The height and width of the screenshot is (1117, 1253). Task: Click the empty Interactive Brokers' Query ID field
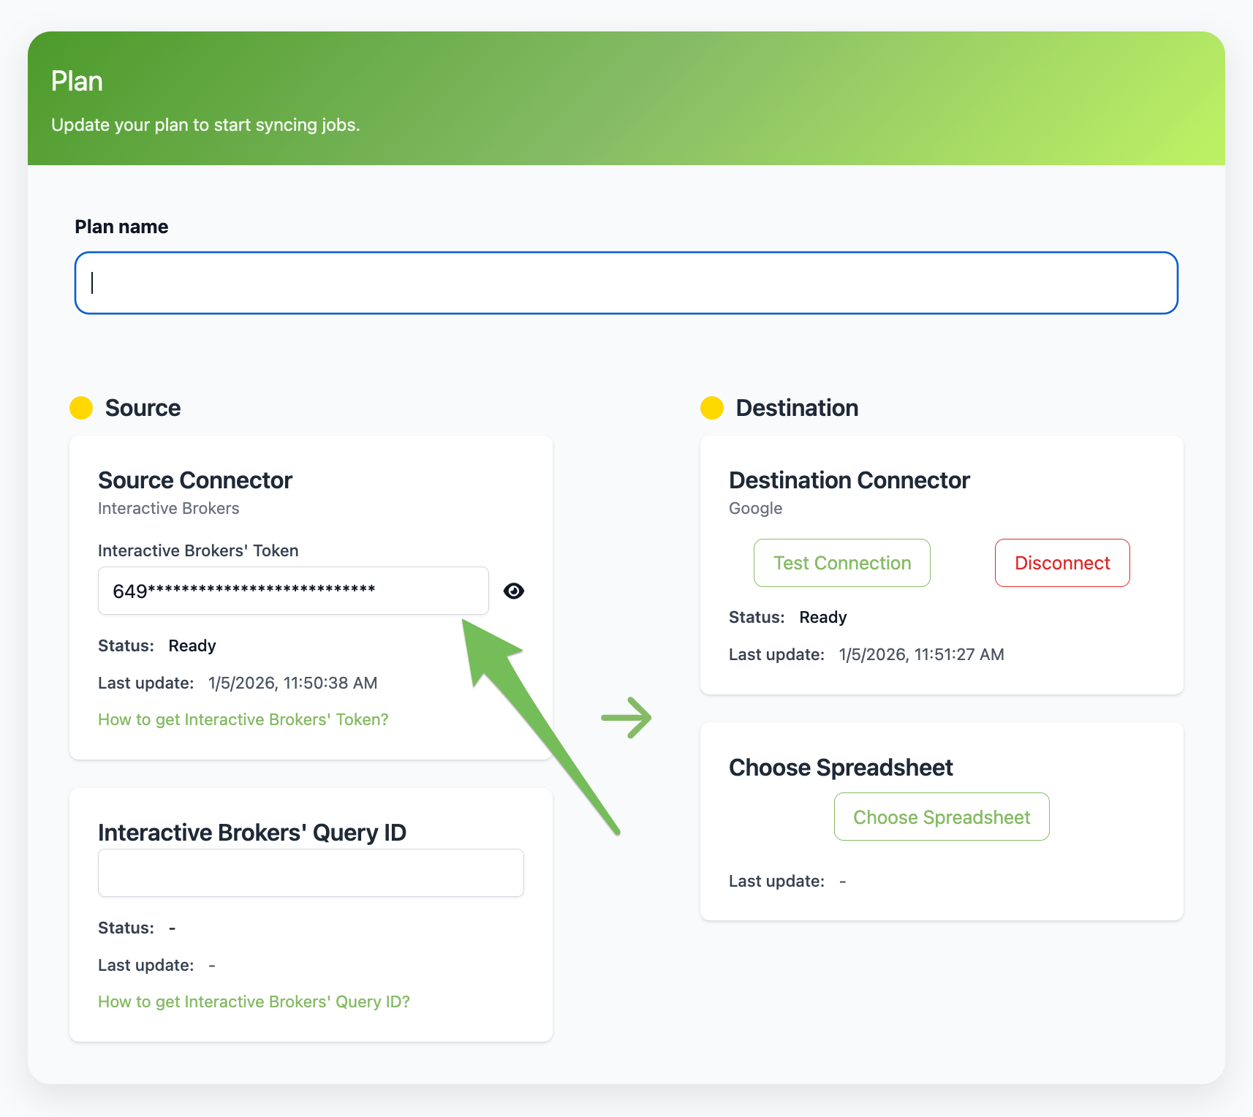pos(310,873)
